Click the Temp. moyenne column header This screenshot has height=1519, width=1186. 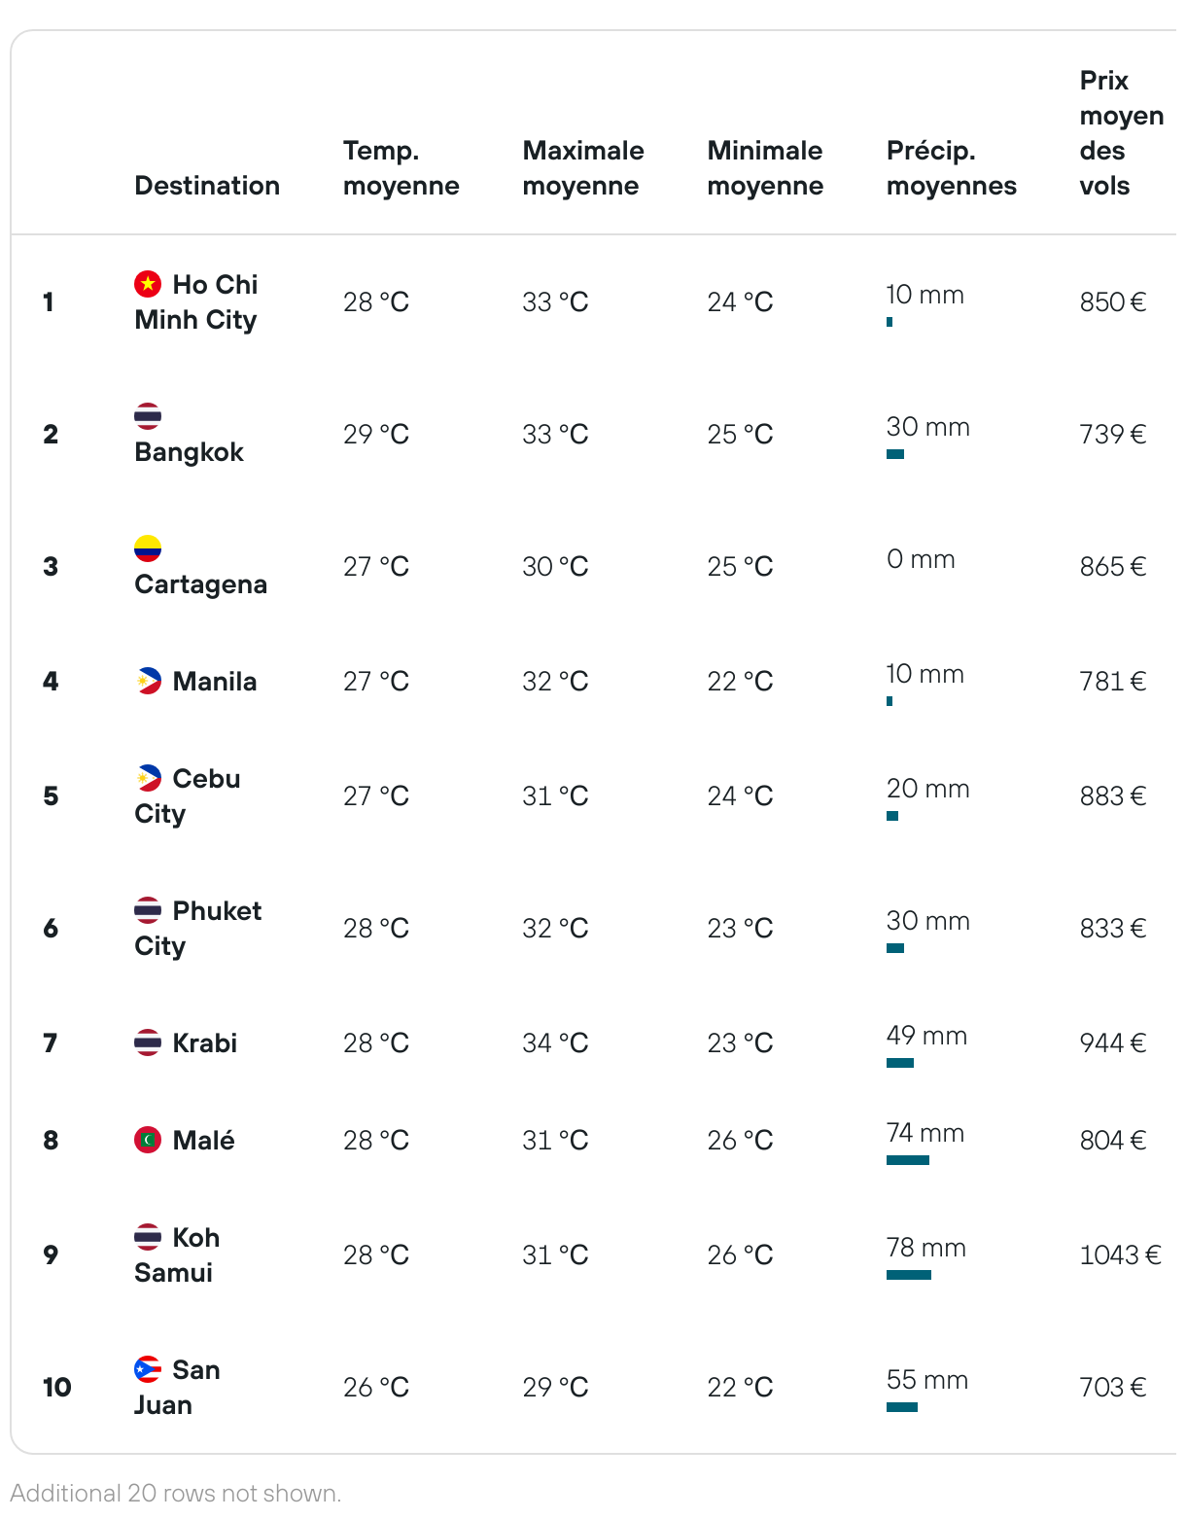click(x=401, y=168)
